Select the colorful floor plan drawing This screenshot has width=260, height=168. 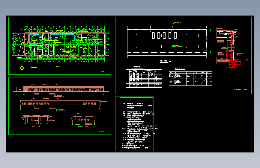click(x=61, y=44)
